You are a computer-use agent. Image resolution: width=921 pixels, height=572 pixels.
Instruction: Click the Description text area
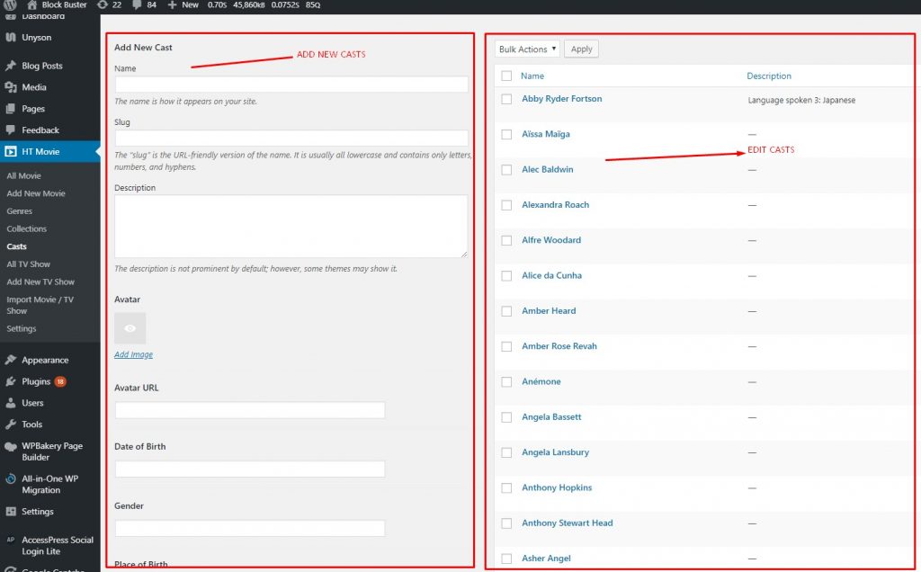(291, 226)
